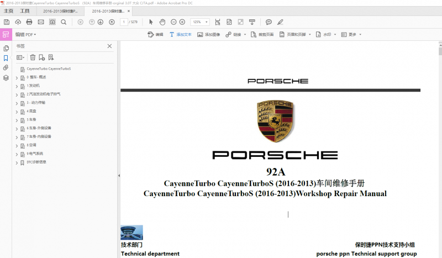Add a comment with the speech bubble icon
This screenshot has height=258, width=442.
click(269, 22)
